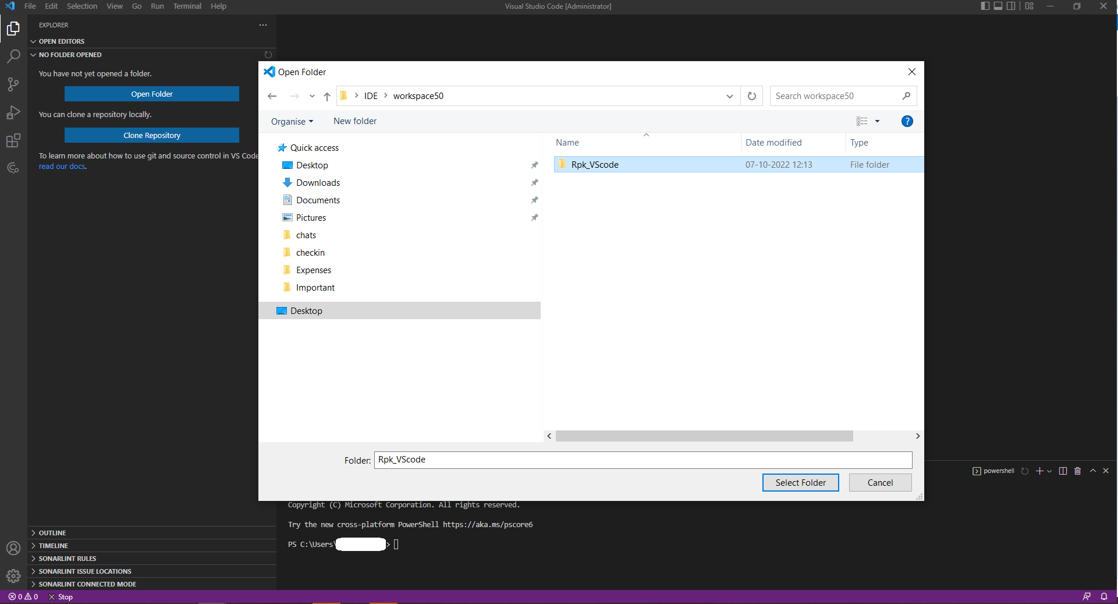Click the horizontal scrollbar in file list
Viewport: 1118px width, 604px height.
click(704, 436)
